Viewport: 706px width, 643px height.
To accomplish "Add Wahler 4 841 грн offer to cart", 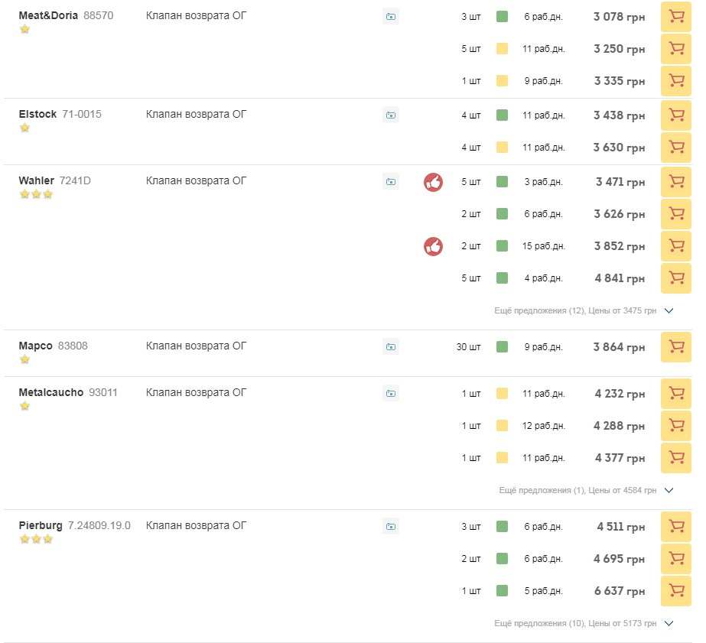I will pos(675,278).
